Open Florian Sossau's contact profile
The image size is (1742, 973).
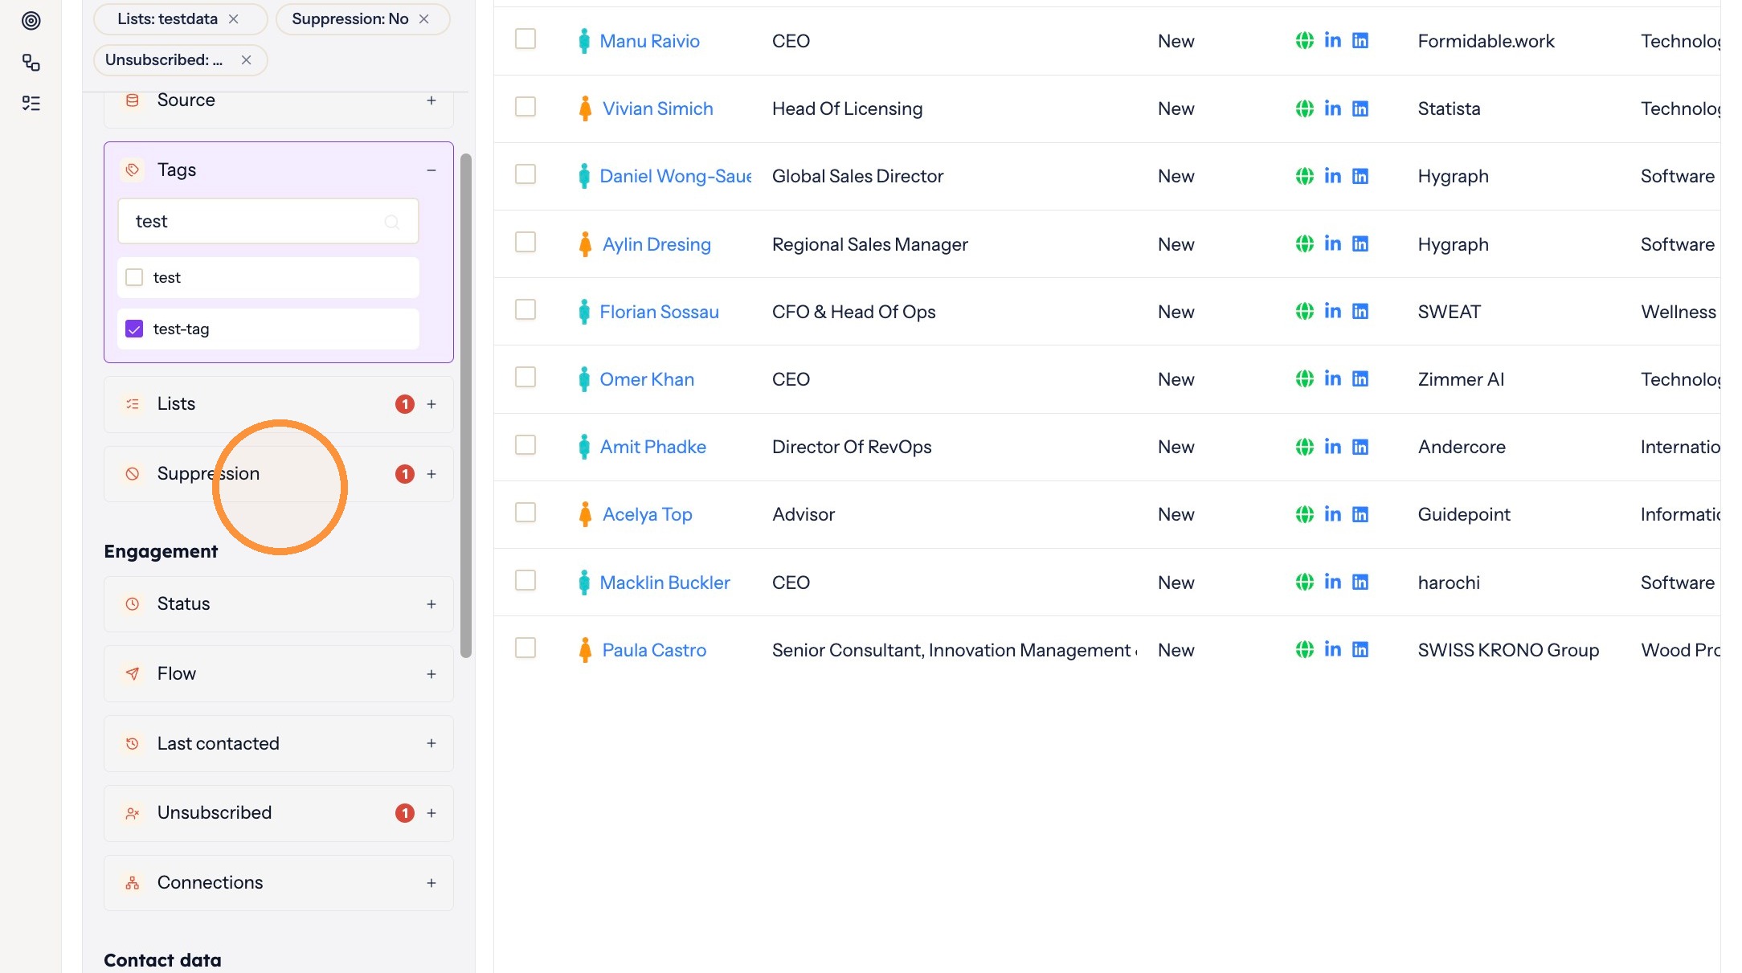[659, 312]
